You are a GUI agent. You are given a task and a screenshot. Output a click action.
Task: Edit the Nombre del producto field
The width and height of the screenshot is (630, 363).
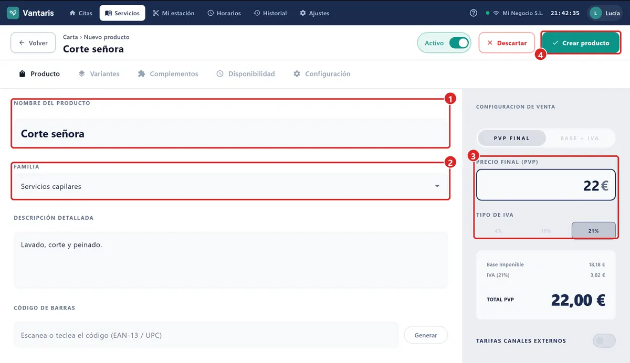[x=230, y=133]
